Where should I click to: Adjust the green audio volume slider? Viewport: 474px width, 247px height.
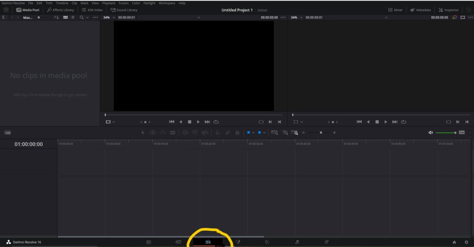446,133
